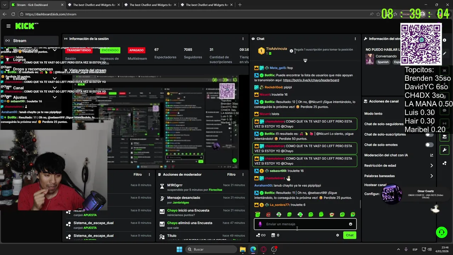Open moderator actions three-dot menu
Screen dimensions: 453x255
click(x=243, y=174)
